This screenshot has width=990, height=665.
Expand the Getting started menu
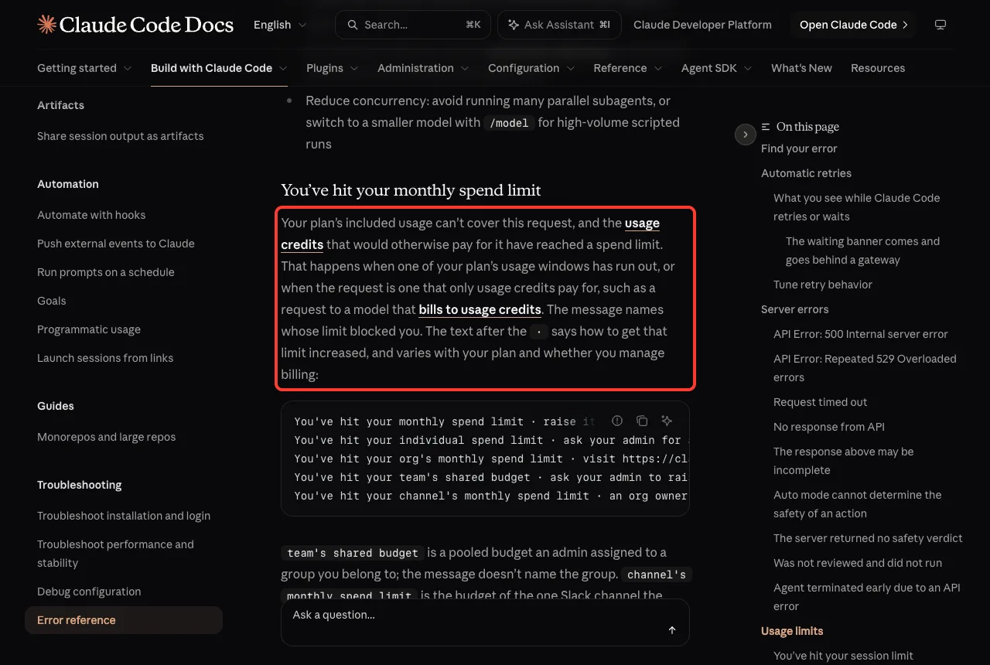click(84, 68)
